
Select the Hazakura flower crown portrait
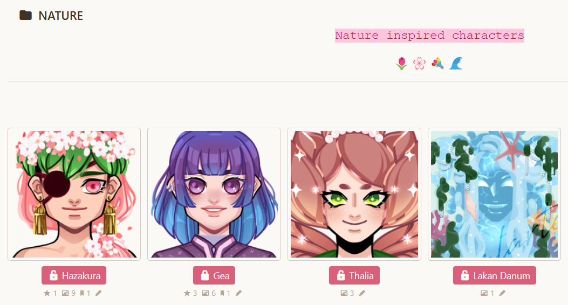point(74,195)
